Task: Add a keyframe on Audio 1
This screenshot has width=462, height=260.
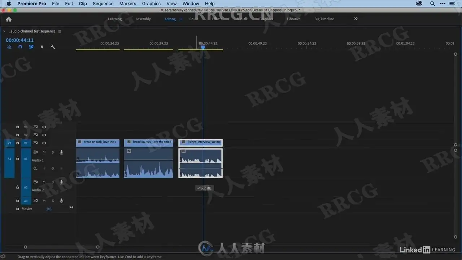Action: click(53, 168)
